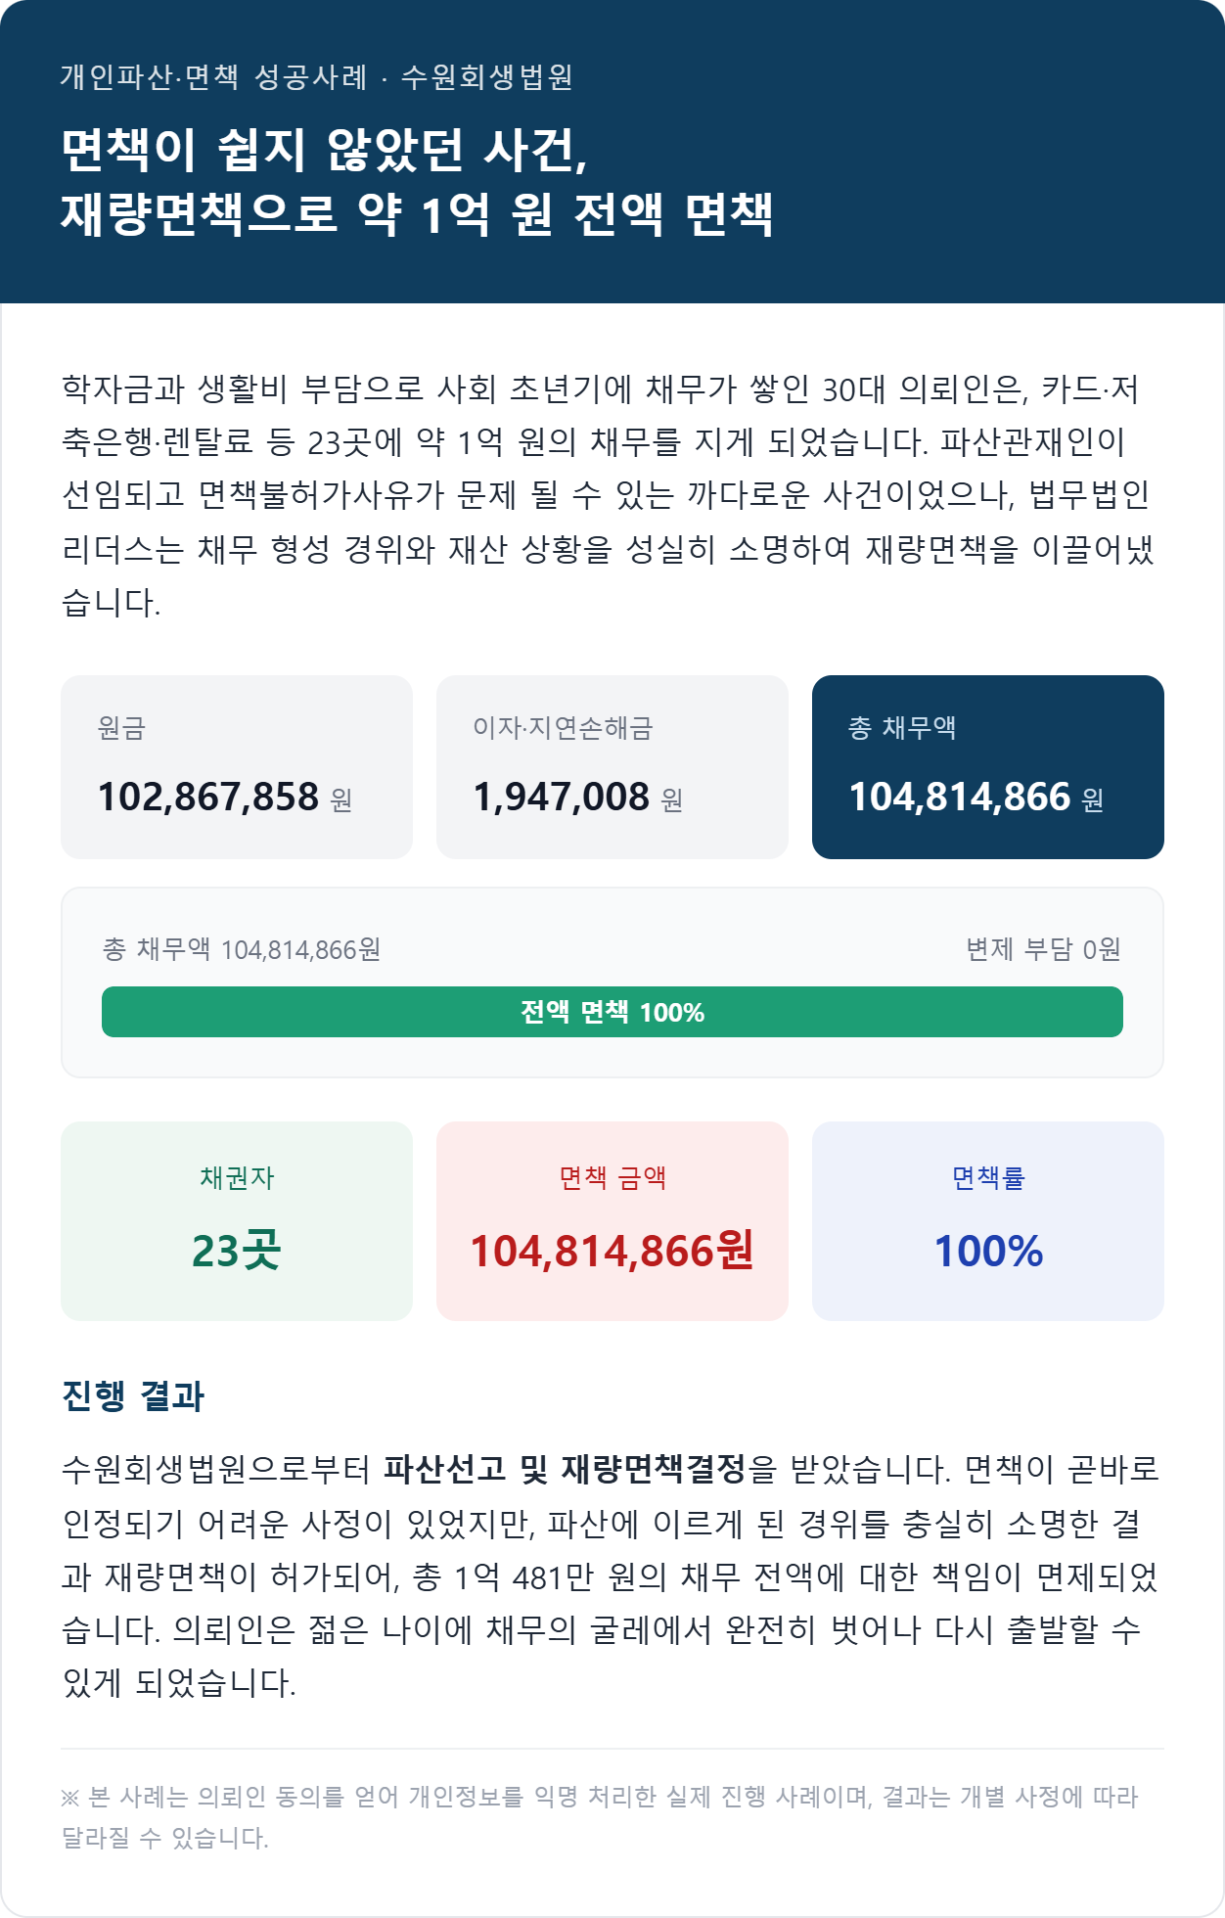Click the 102,867,858 원 figure

click(x=225, y=797)
